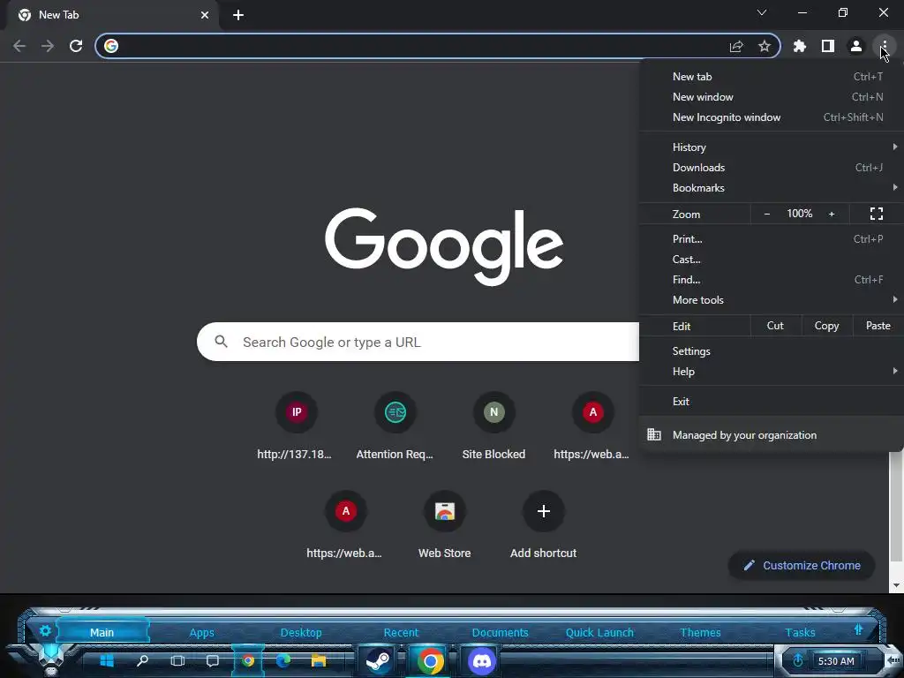The height and width of the screenshot is (678, 904).
Task: Open Downloads from the menu
Action: (x=772, y=167)
